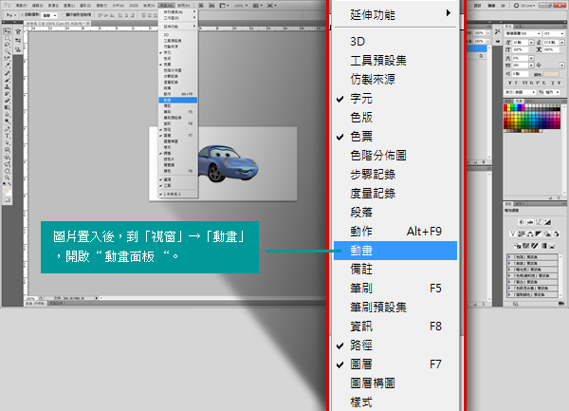Viewport: 569px width, 411px height.
Task: Pick the yellow swatch in the Swatches panel
Action: tap(508, 105)
